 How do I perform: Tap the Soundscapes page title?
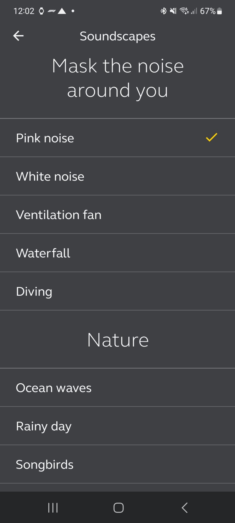pyautogui.click(x=118, y=36)
